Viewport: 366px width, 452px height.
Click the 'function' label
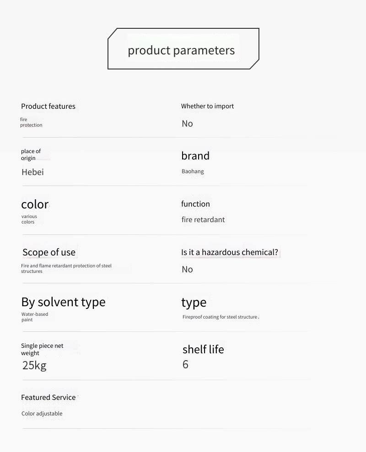[x=195, y=204]
